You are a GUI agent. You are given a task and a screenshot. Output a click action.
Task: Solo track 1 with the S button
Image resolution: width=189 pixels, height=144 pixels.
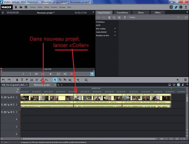pos(2,98)
